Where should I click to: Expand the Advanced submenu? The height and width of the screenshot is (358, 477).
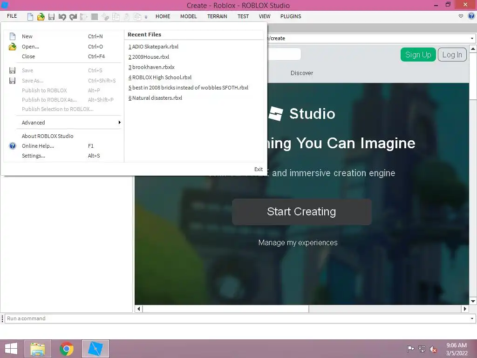click(64, 123)
